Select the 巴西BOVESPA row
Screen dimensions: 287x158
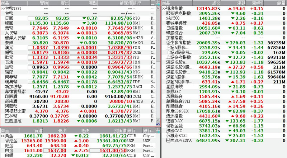(x=224, y=140)
